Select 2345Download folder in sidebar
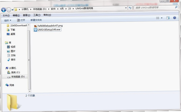This screenshot has height=112, width=181. (x=17, y=26)
